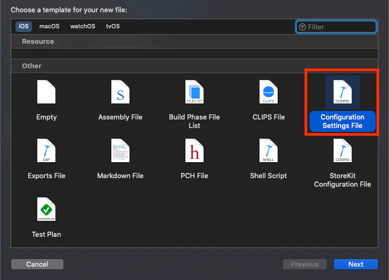The width and height of the screenshot is (389, 280).
Task: Pick the Build Phase File List icon
Action: [x=194, y=92]
